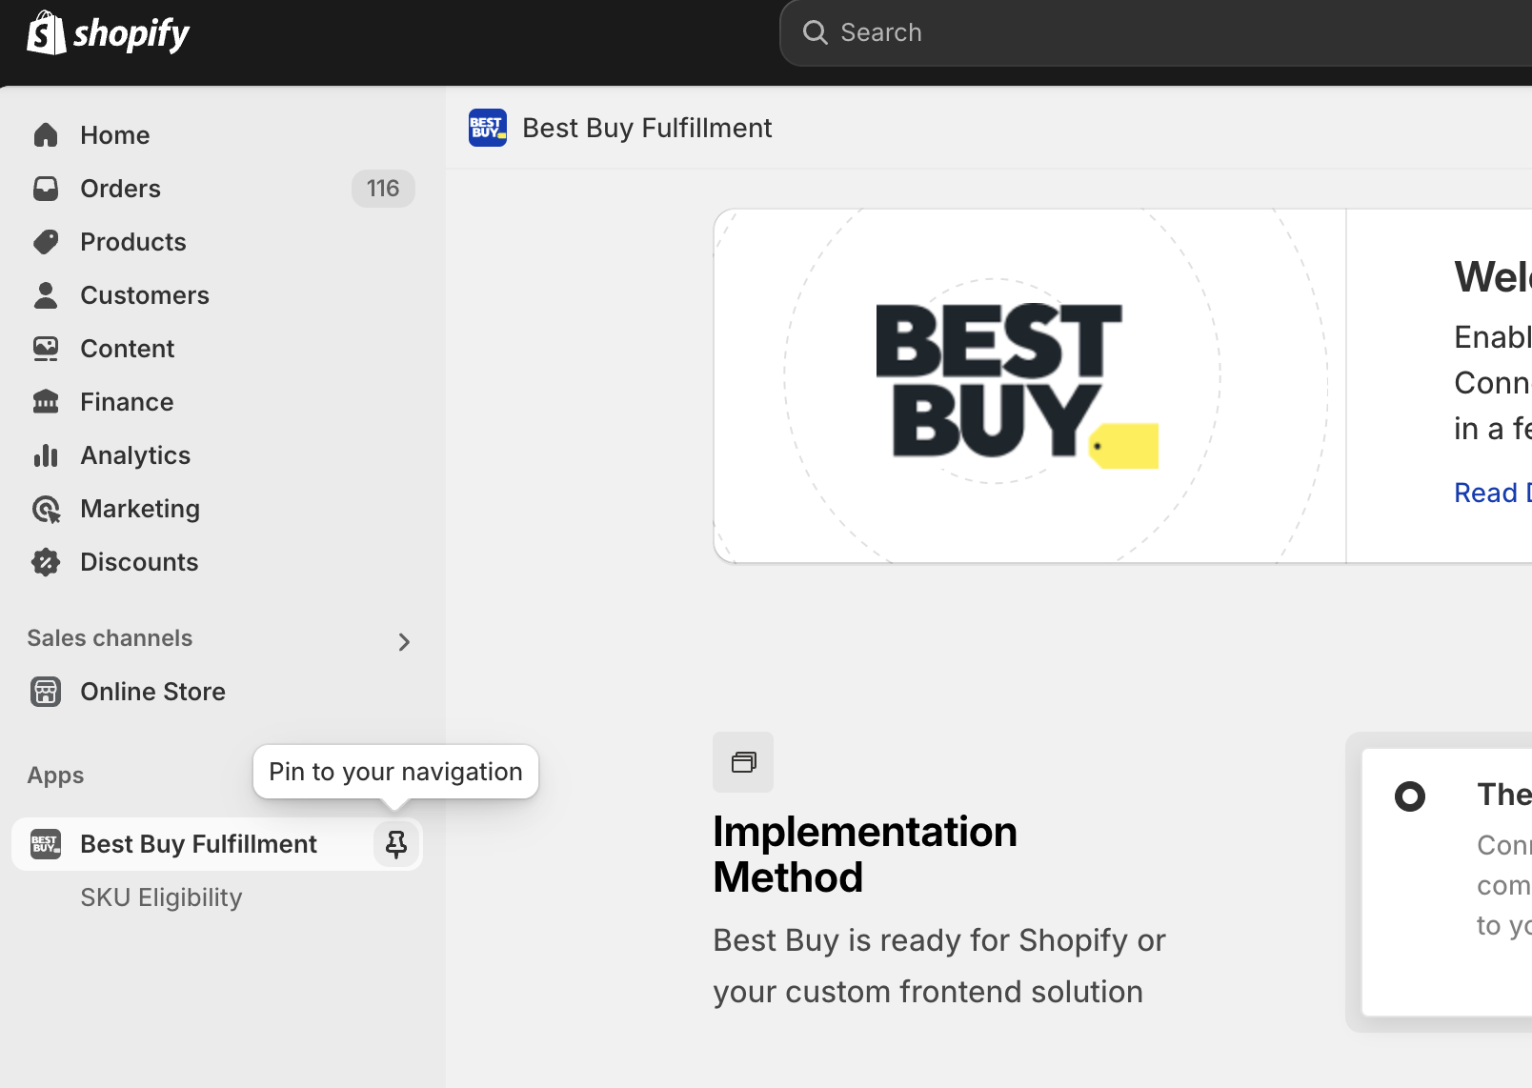Image resolution: width=1532 pixels, height=1088 pixels.
Task: Click the Implementation Method window icon
Action: pos(743,762)
